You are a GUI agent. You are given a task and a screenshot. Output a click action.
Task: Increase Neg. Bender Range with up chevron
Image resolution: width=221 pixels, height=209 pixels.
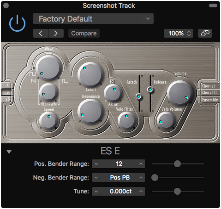[x=141, y=178]
